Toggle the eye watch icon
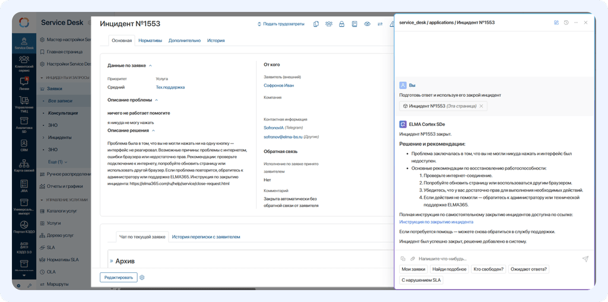Screen dimensions: 608x302 367,24
